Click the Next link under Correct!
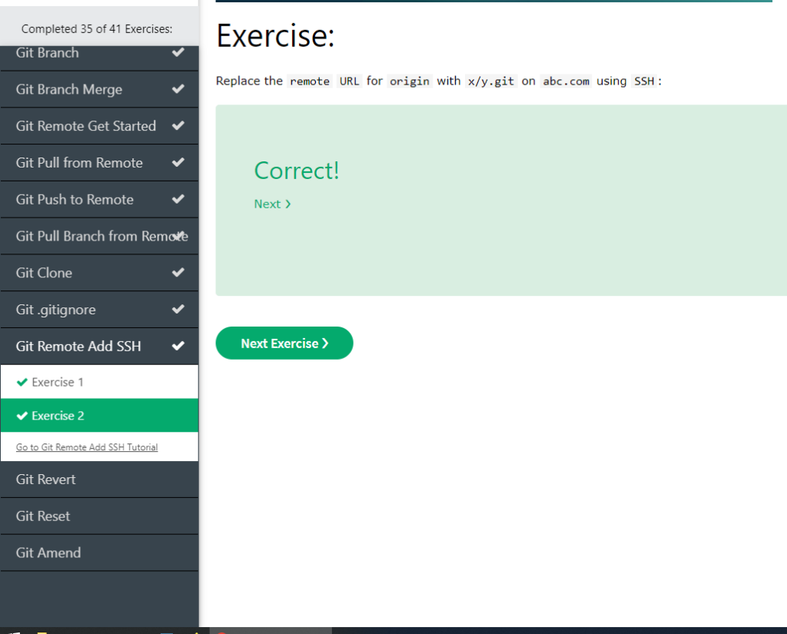787x634 pixels. 272,204
